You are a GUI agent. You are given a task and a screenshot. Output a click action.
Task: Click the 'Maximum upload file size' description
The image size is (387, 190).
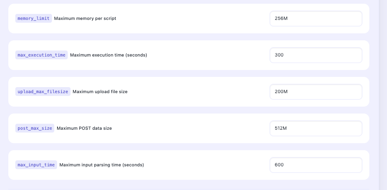click(x=100, y=92)
